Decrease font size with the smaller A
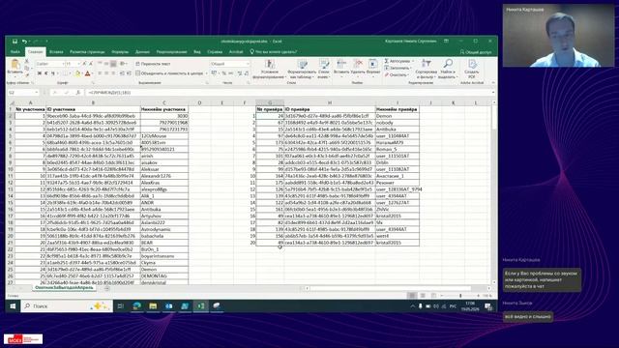619x348 pixels. 90,64
